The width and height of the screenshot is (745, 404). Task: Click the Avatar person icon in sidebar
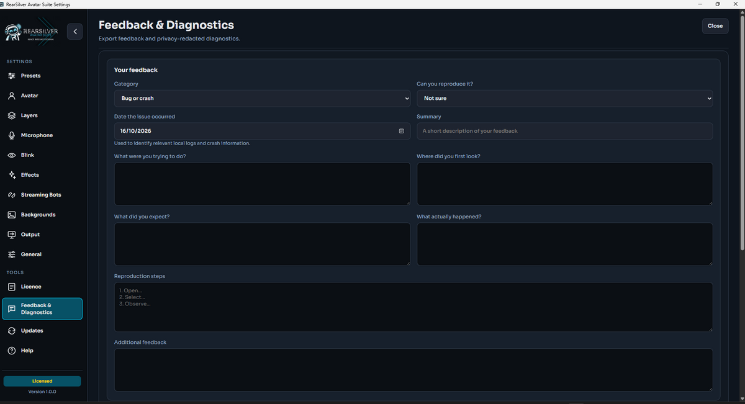click(12, 96)
